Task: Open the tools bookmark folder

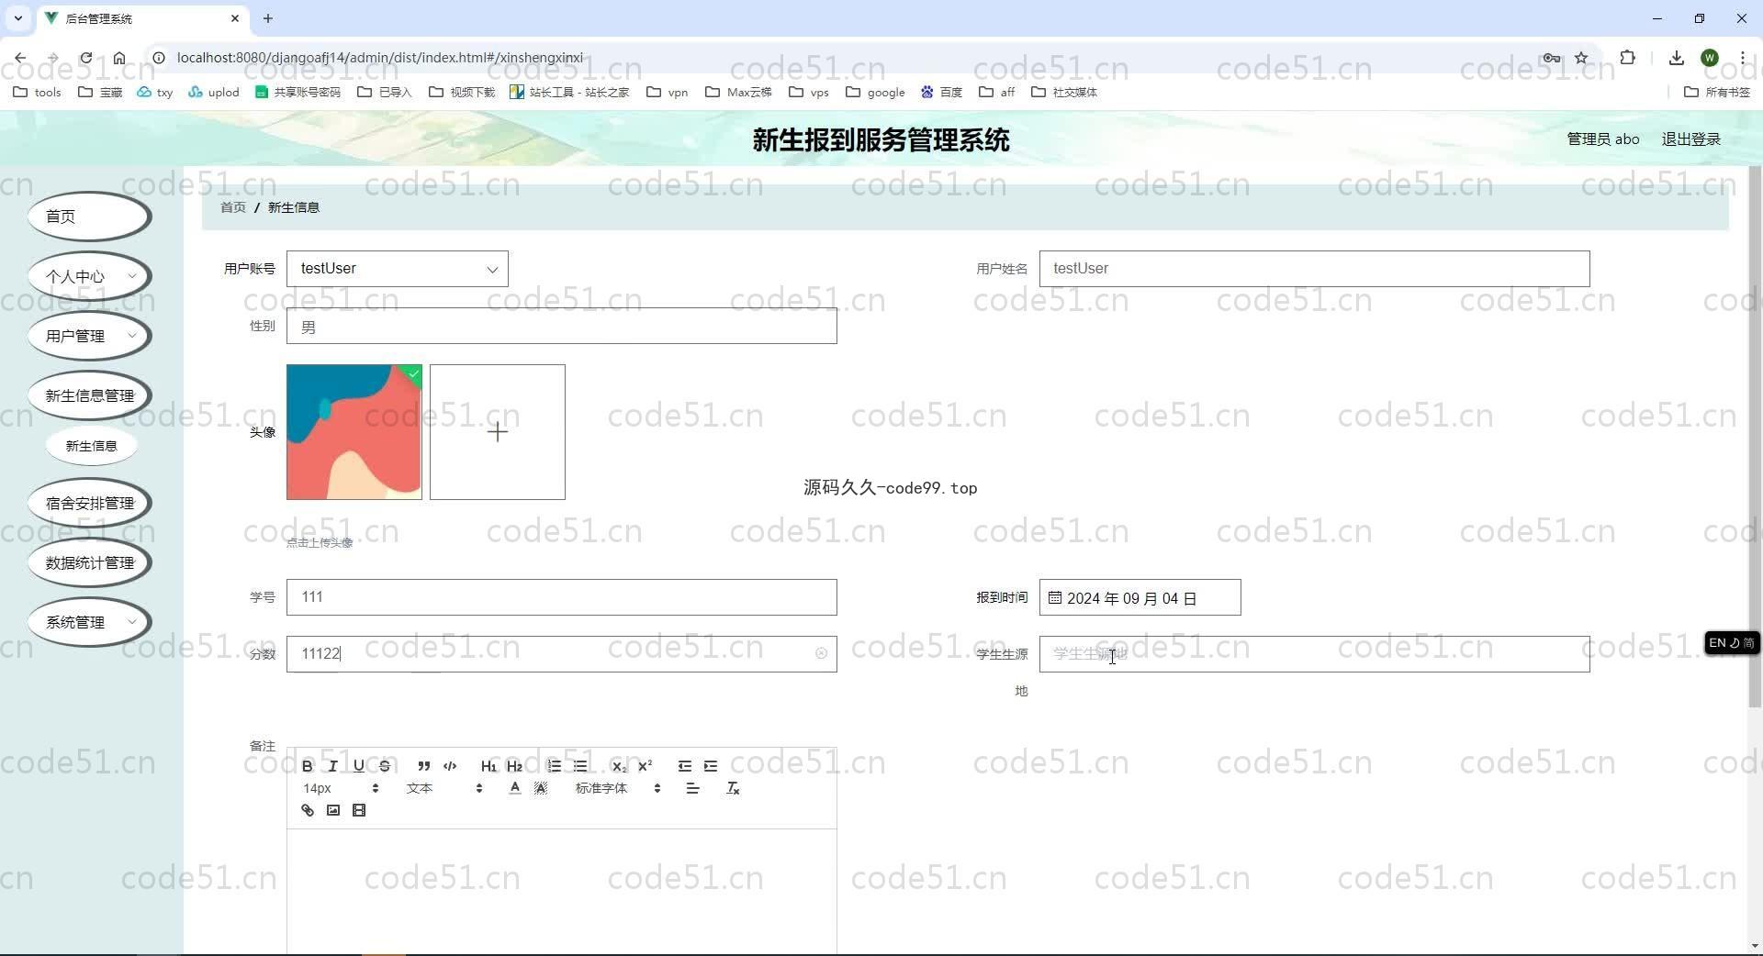Action: click(38, 92)
